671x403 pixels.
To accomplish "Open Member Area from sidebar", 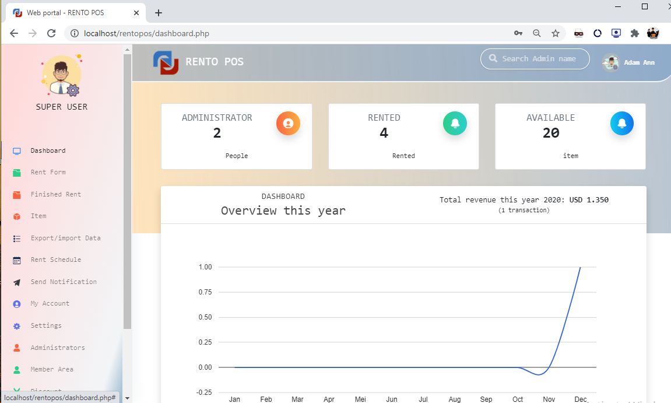I will click(x=52, y=369).
